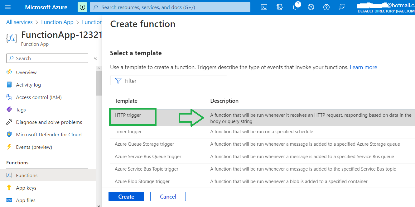Open Access control (IAM) menu item
Viewport: 415px width, 207px height.
[x=39, y=97]
